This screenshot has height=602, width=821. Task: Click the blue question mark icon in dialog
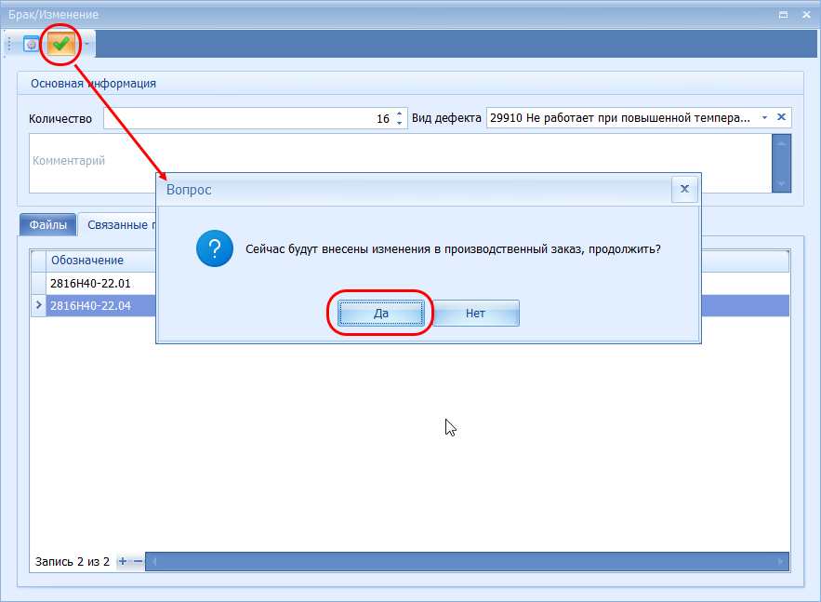215,249
